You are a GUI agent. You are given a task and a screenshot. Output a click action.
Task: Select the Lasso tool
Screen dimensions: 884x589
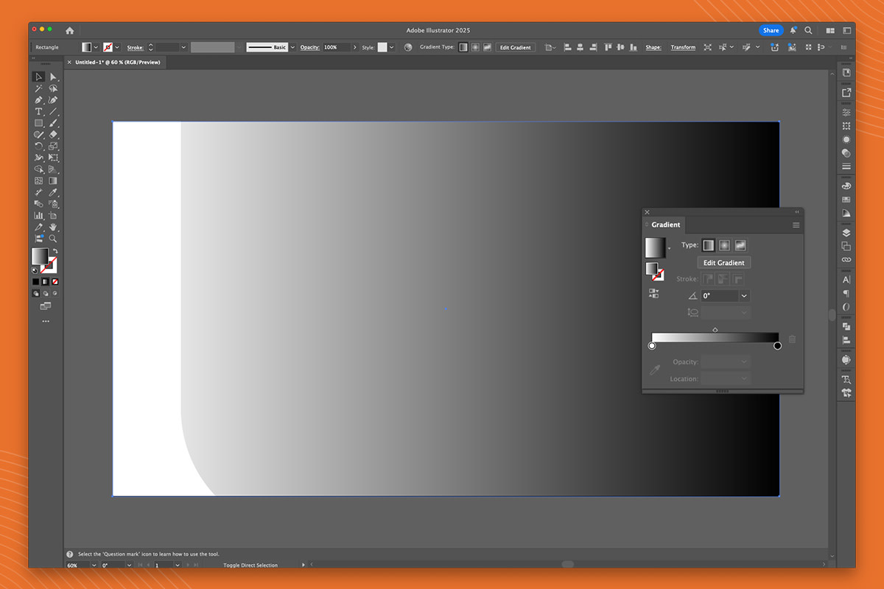(53, 88)
